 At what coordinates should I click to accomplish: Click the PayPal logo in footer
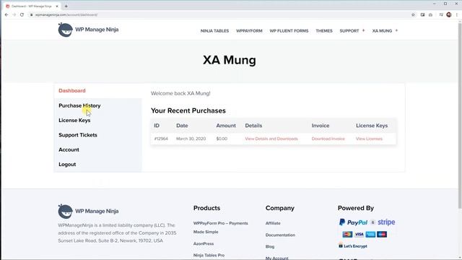[x=353, y=222]
